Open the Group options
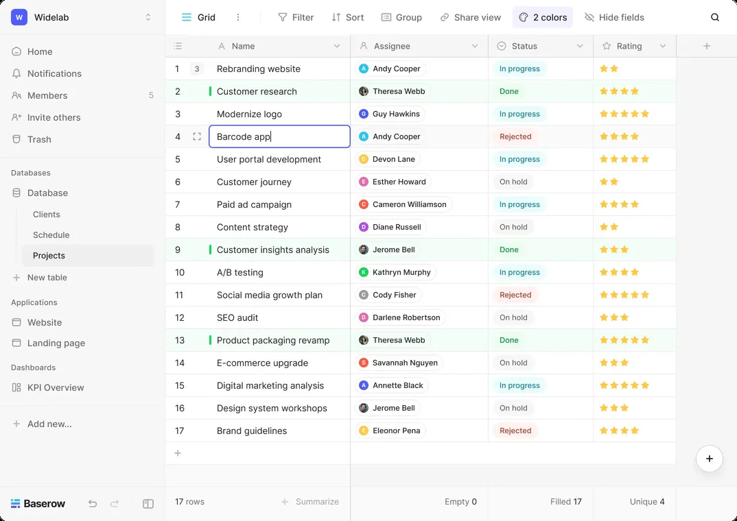The height and width of the screenshot is (521, 737). tap(402, 17)
